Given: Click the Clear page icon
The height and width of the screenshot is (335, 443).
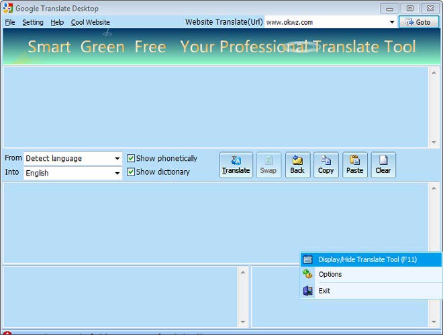Looking at the screenshot, I should pos(383,165).
